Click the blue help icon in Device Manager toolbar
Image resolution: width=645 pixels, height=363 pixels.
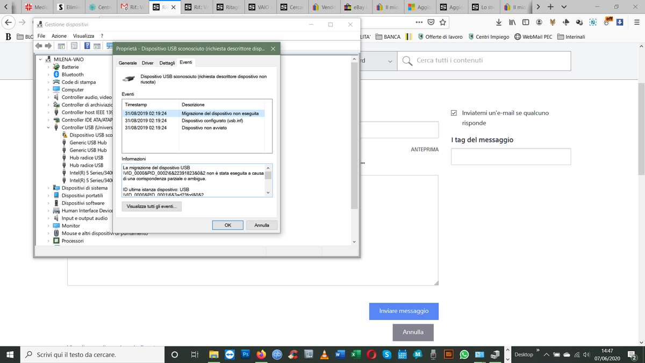[86, 46]
